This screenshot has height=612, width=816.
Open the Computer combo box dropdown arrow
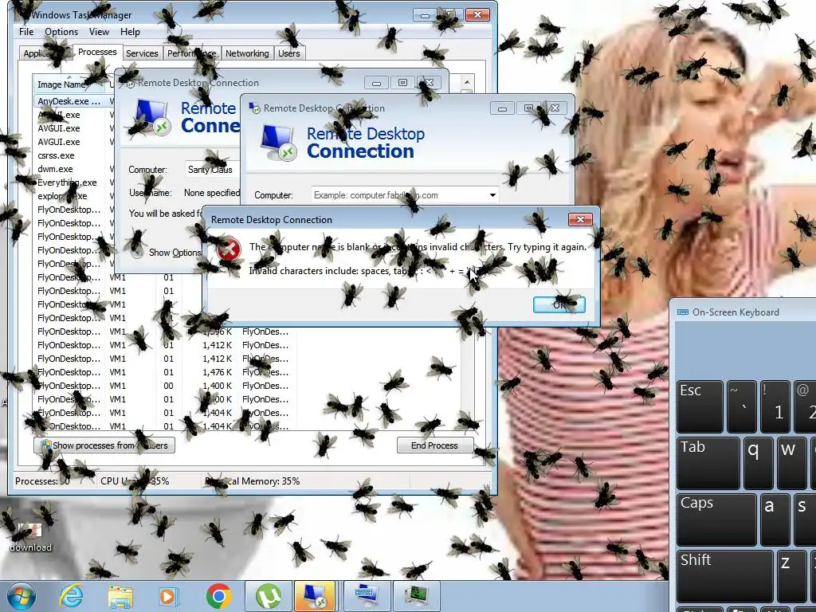[492, 195]
